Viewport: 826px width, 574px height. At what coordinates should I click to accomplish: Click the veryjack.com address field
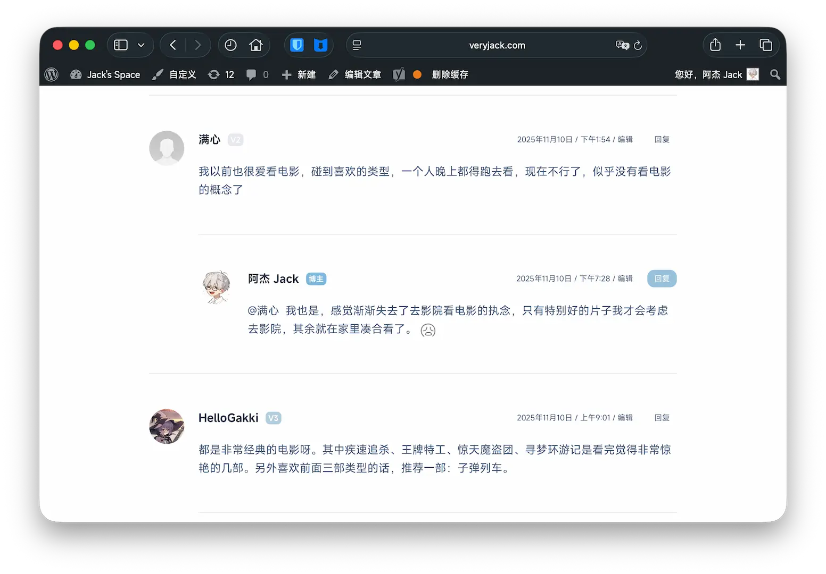click(x=497, y=45)
